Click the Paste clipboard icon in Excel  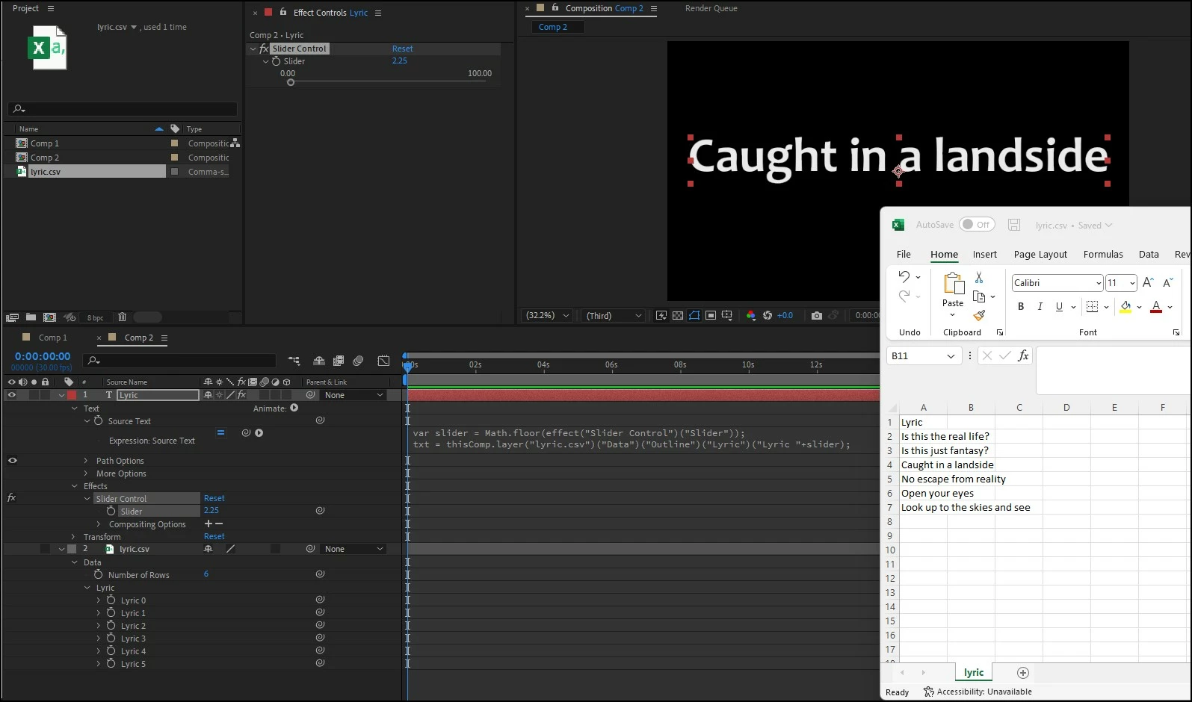point(953,283)
